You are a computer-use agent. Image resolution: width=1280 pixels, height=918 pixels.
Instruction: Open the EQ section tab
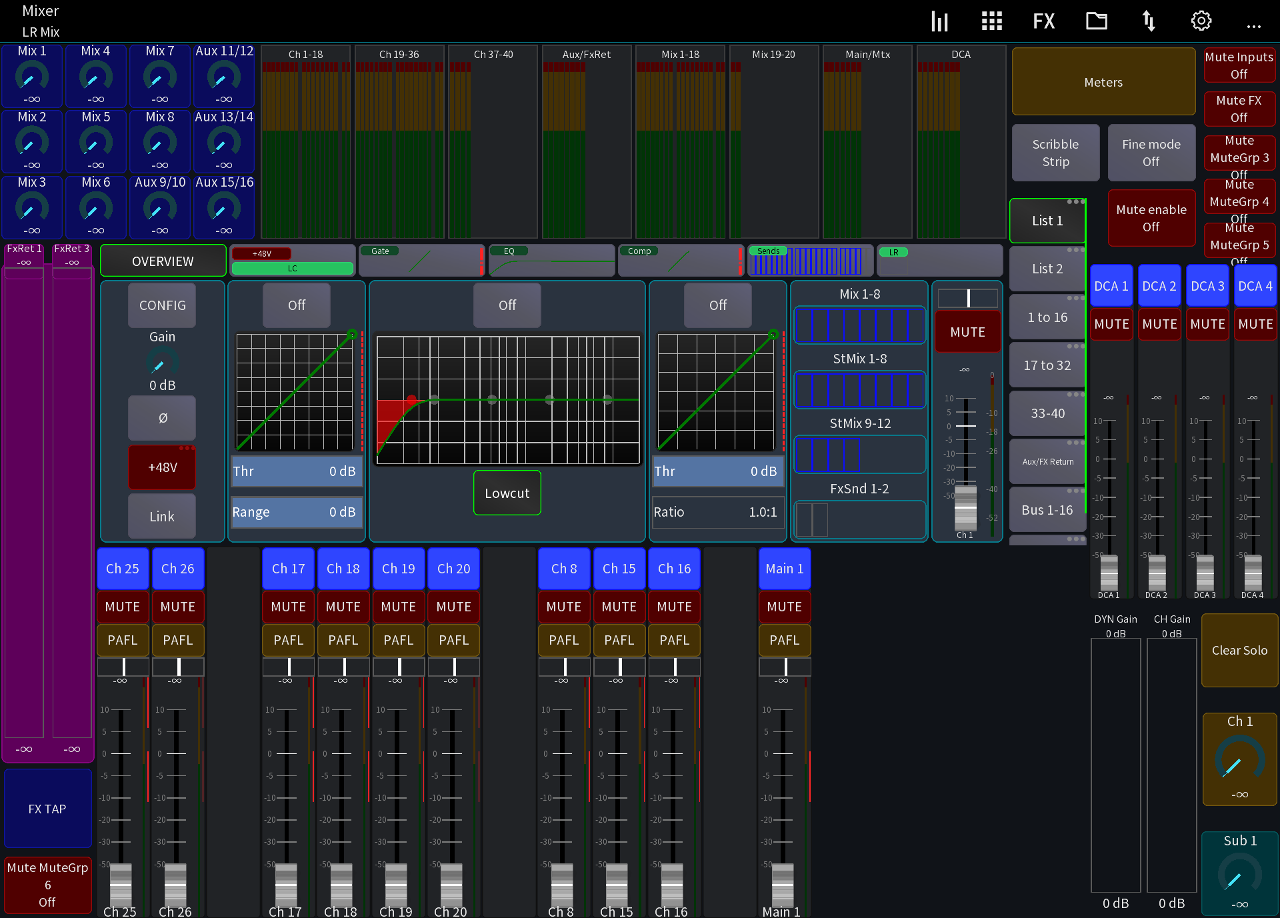coord(552,261)
